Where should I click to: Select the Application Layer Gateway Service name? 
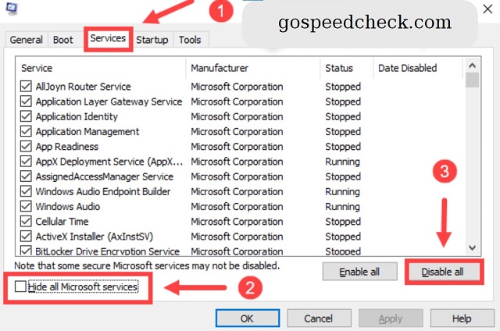pyautogui.click(x=109, y=101)
